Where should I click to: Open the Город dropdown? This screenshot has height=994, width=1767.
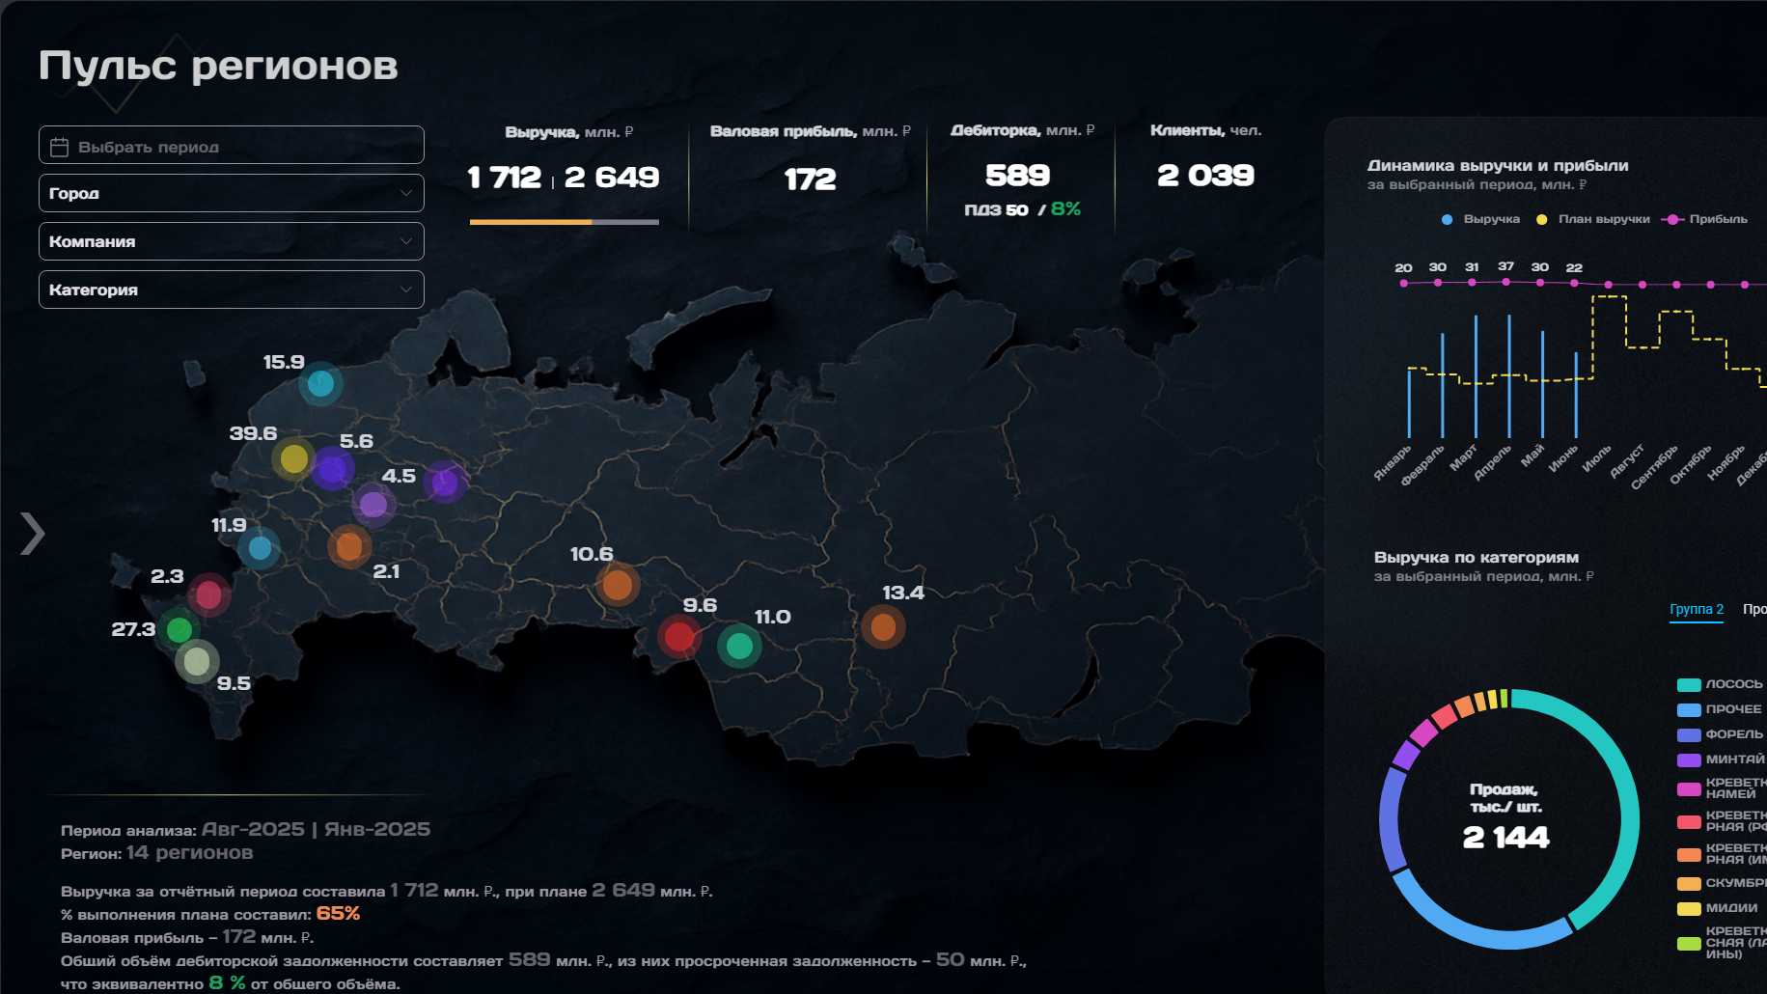coord(232,193)
